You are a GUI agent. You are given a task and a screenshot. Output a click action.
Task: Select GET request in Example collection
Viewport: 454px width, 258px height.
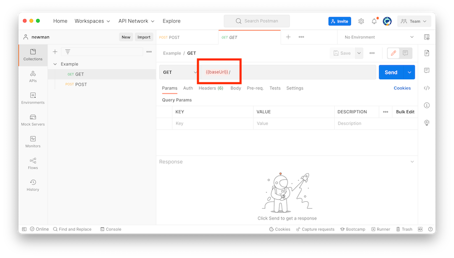pyautogui.click(x=102, y=74)
